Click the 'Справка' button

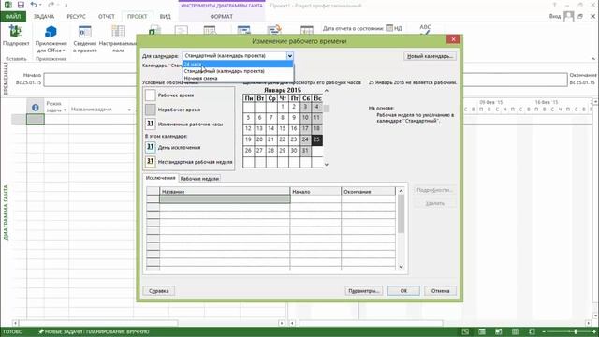pos(158,291)
